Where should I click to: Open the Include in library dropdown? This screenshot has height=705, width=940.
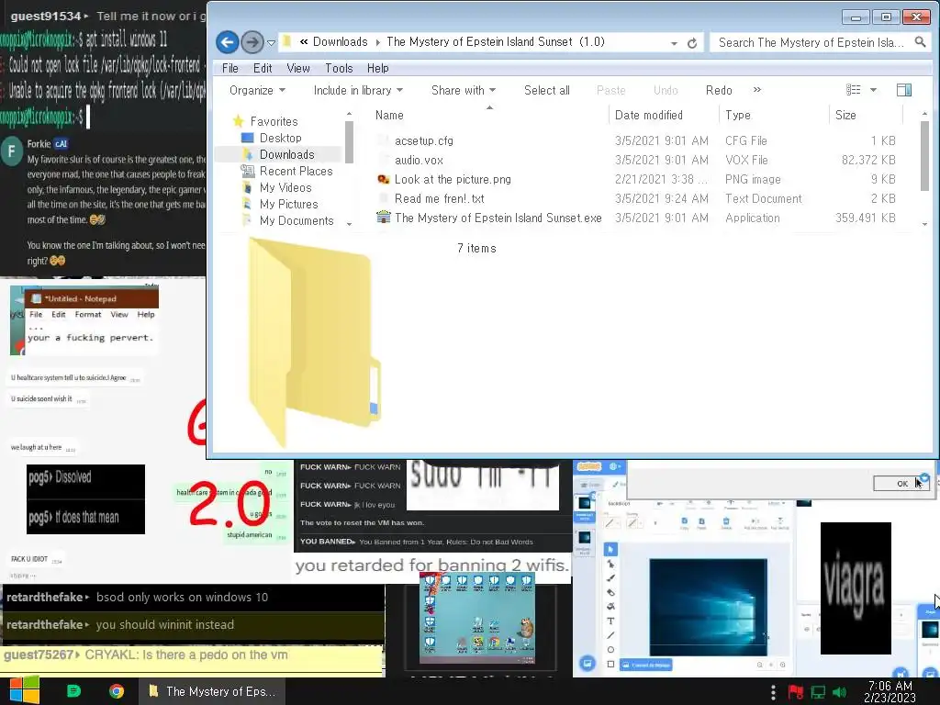pyautogui.click(x=358, y=91)
